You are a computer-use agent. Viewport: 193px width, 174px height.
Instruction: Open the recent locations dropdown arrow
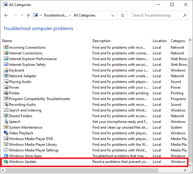[21, 16]
